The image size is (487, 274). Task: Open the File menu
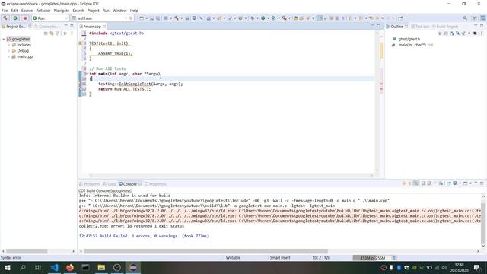click(5, 11)
